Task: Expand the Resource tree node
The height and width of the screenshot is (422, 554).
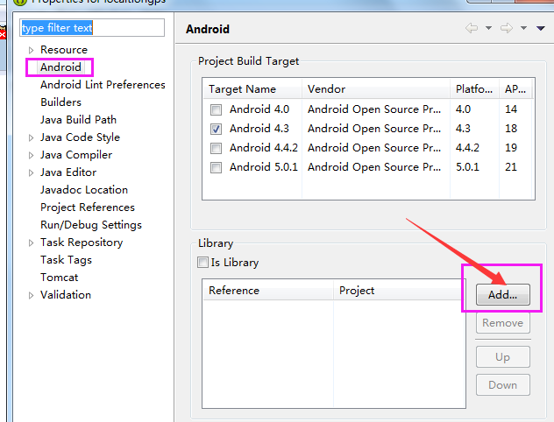Action: point(31,50)
